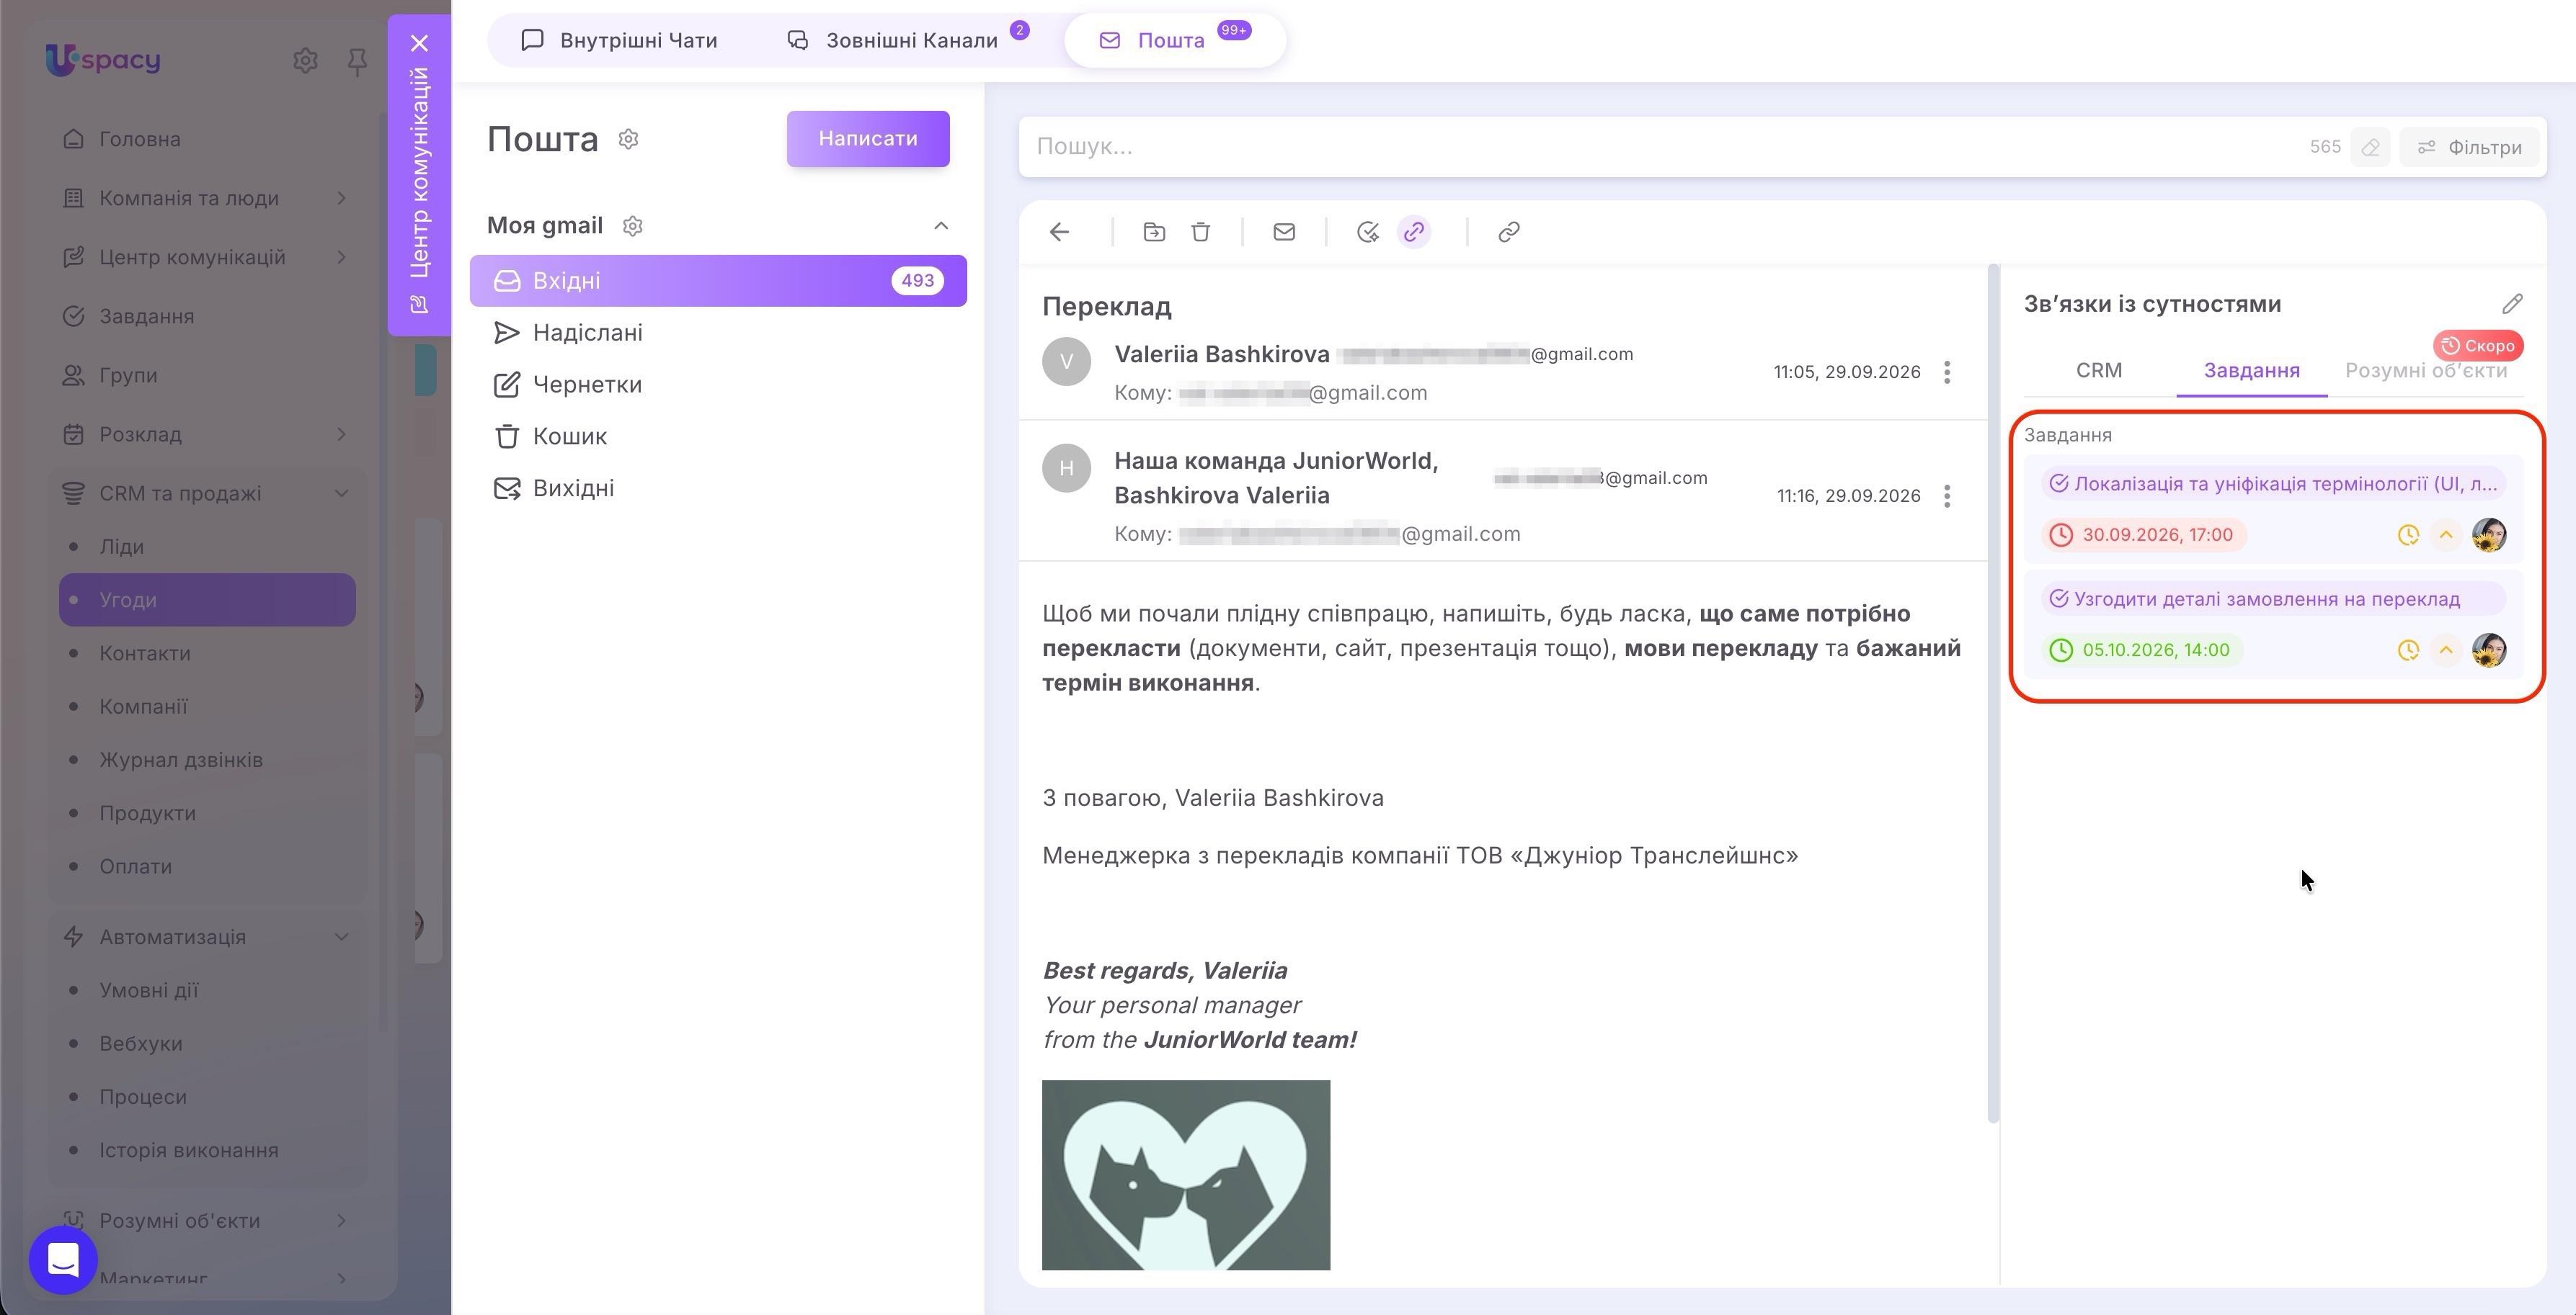Open the CRM tab in entity links
2576x1315 pixels.
tap(2098, 371)
